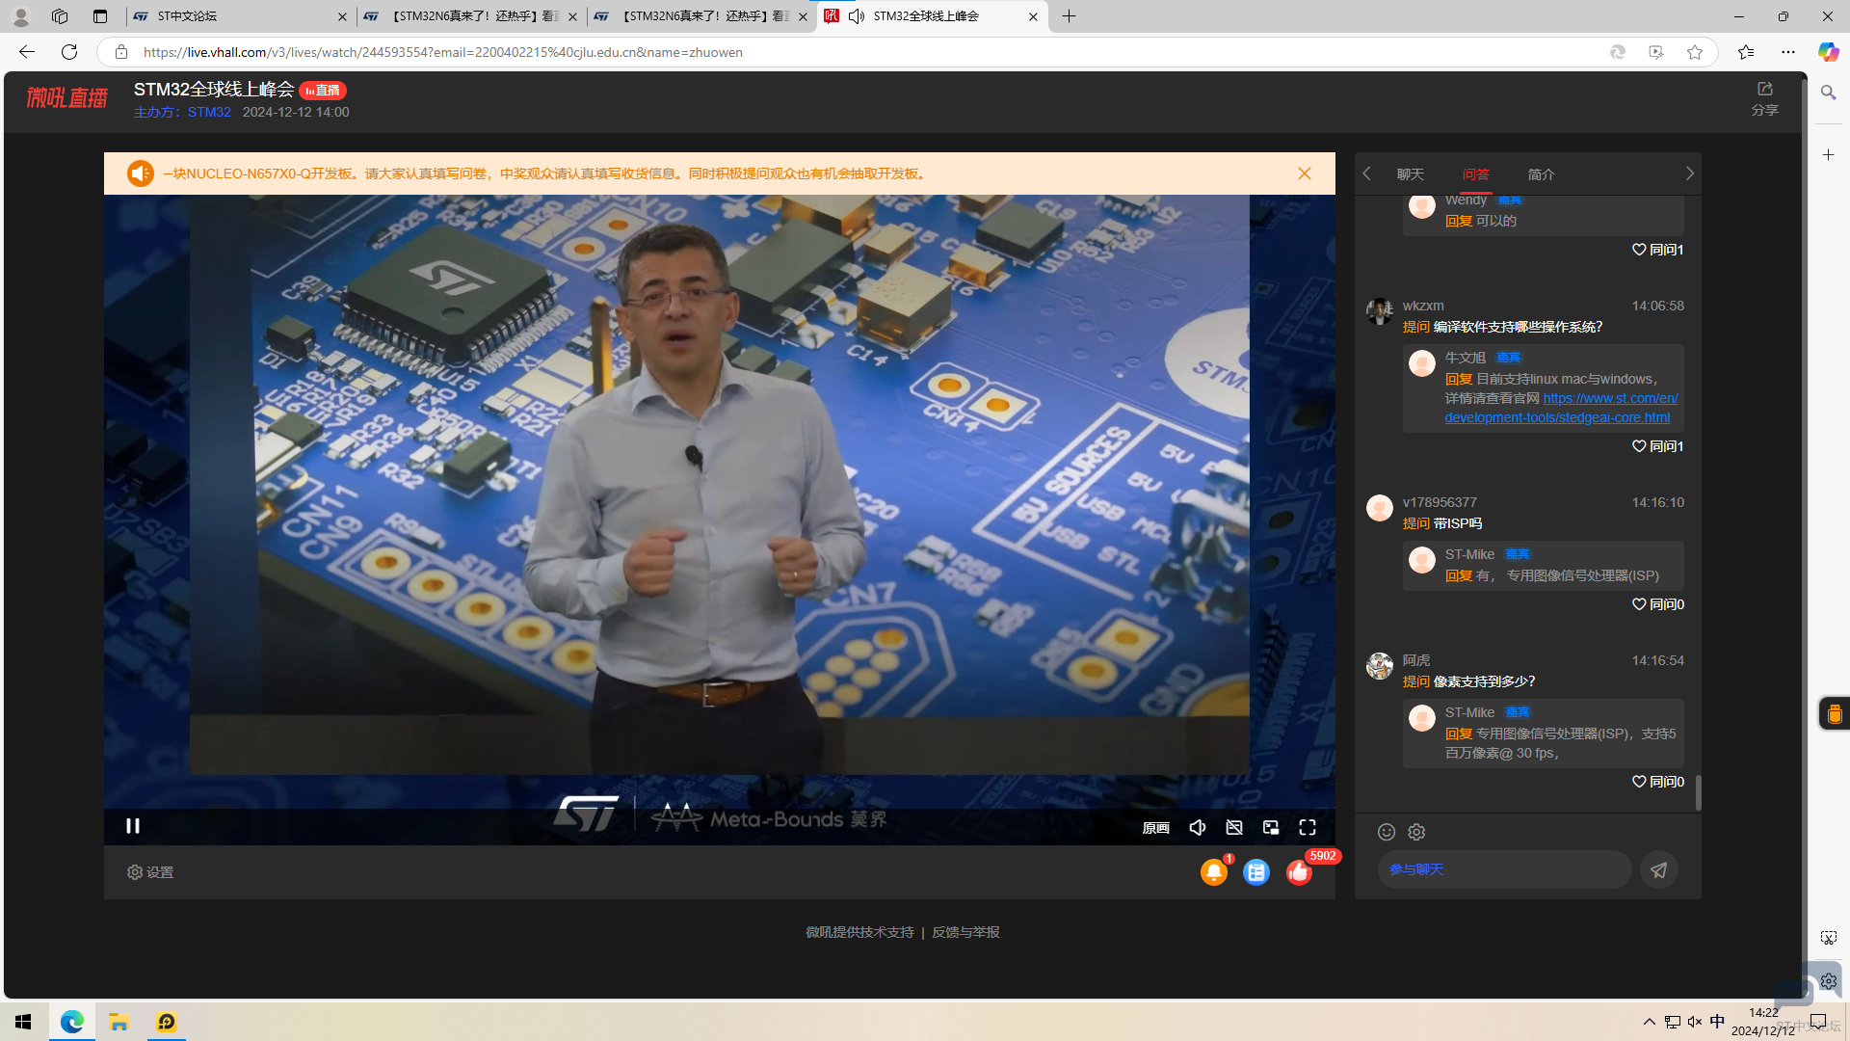Click 同问 under Wendy's reply
1850x1041 pixels.
coord(1658,250)
